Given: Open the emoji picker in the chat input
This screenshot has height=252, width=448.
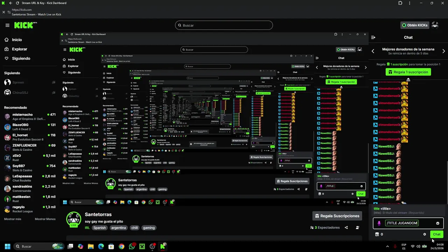Looking at the screenshot, I should click(437, 223).
